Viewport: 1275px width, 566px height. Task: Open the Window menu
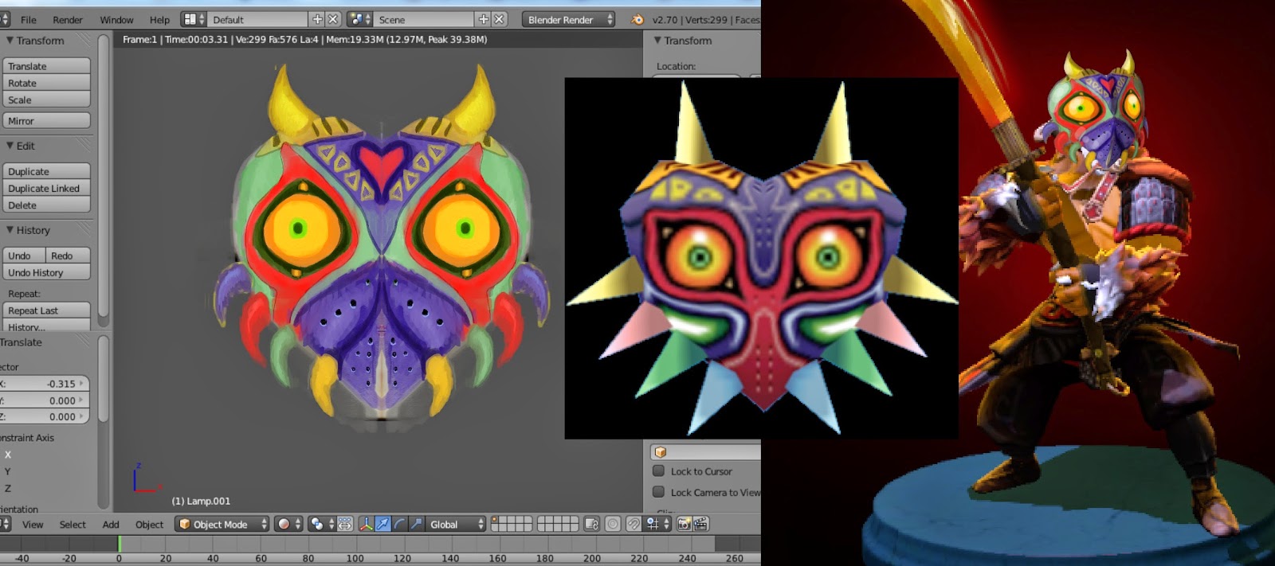(116, 19)
